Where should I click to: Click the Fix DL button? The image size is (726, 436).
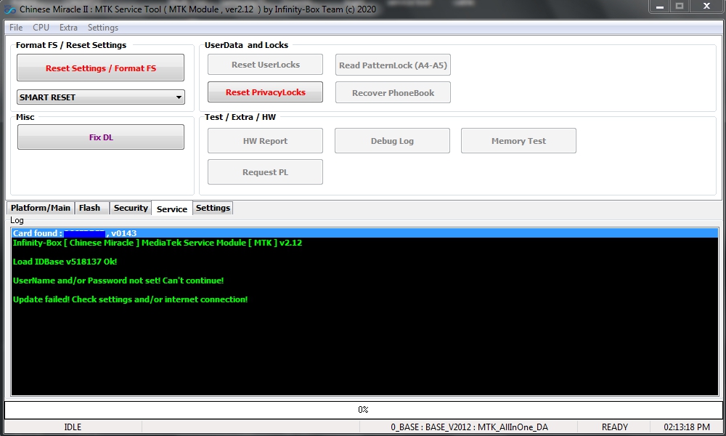click(x=100, y=137)
